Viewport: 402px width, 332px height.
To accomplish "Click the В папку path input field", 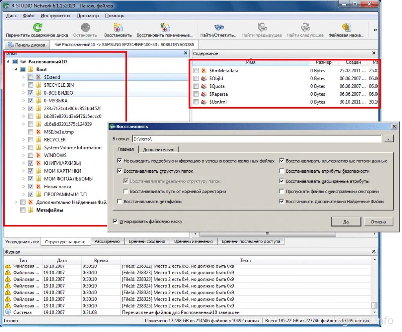I will (x=257, y=139).
